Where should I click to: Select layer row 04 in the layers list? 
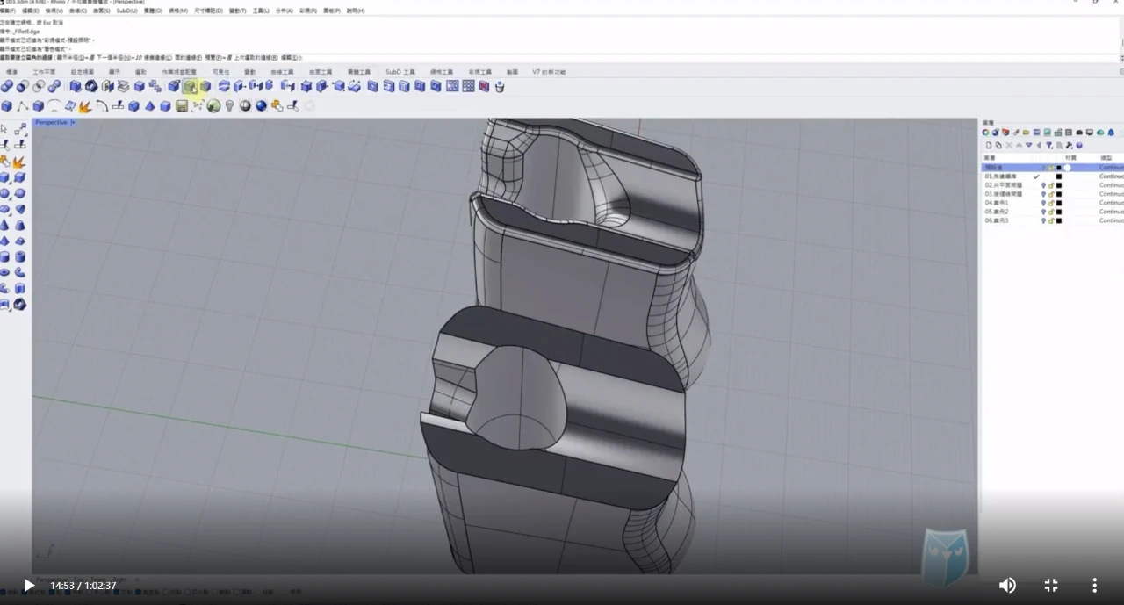1053,203
